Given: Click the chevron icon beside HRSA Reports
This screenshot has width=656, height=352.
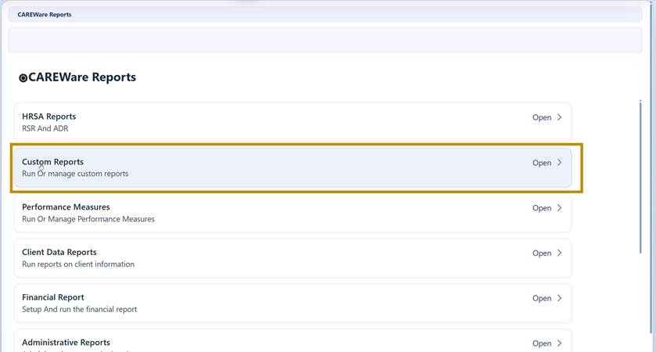Looking at the screenshot, I should click(x=559, y=117).
